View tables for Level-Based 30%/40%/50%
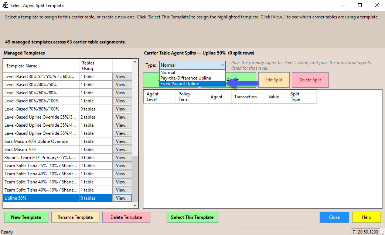The image size is (385, 235). [122, 85]
